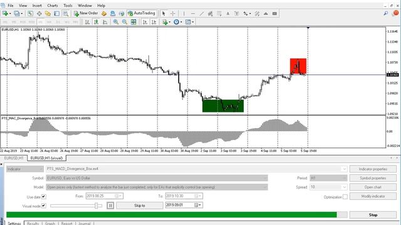The height and width of the screenshot is (225, 401).
Task: Uncheck the Visual mode checkbox
Action: click(x=43, y=206)
